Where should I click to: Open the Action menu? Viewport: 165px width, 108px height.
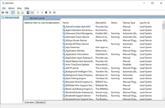click(12, 8)
